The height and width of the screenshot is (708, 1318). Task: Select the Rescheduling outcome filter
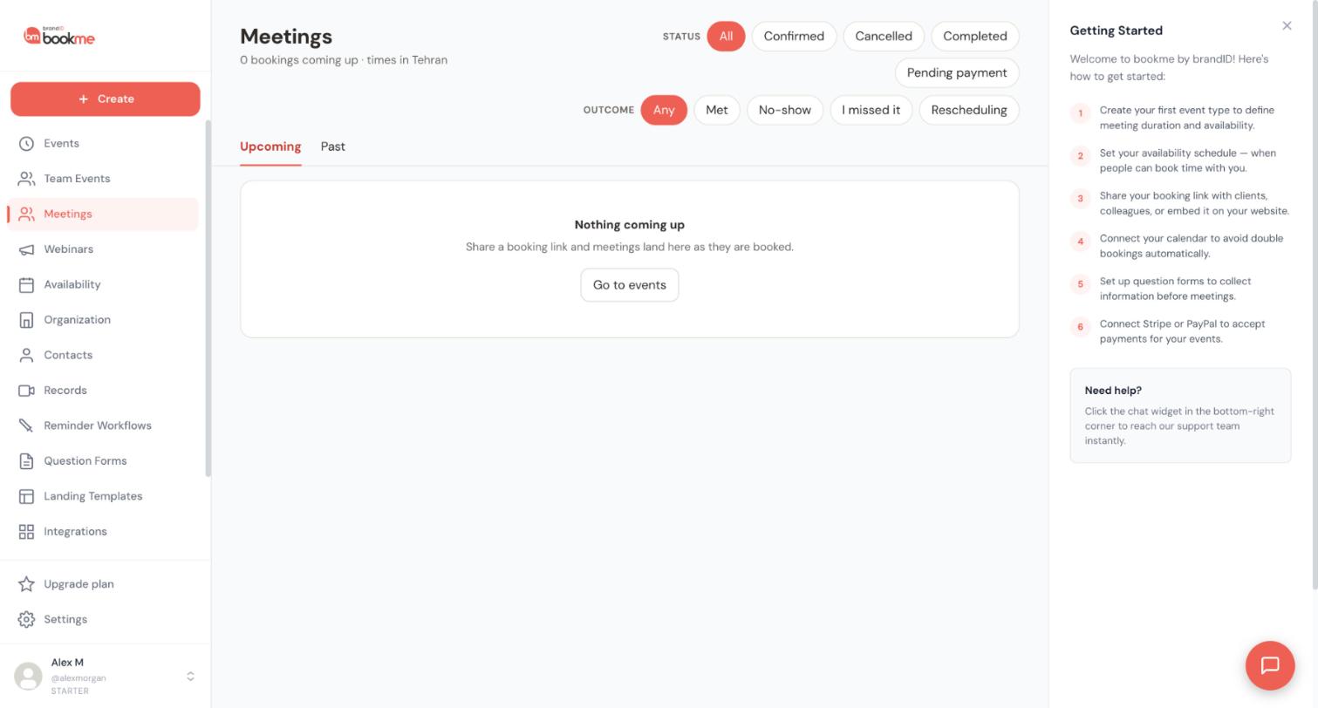coord(969,110)
